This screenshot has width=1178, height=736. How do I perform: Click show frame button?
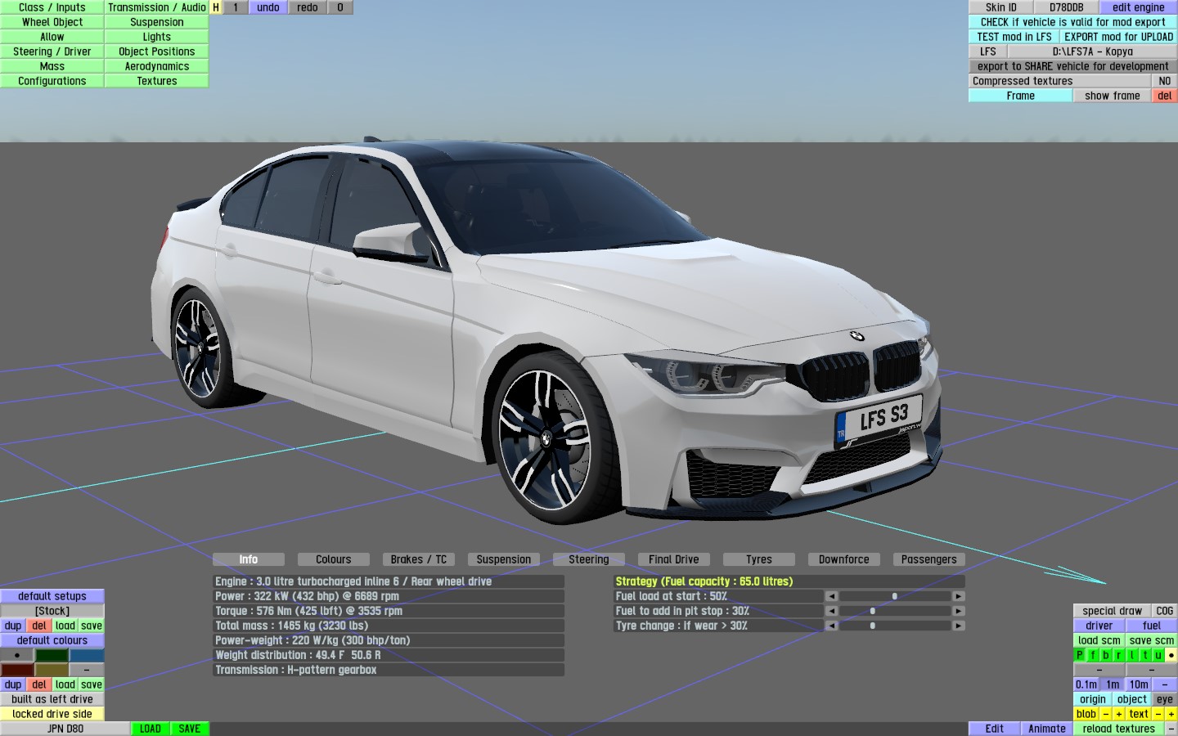(1113, 96)
